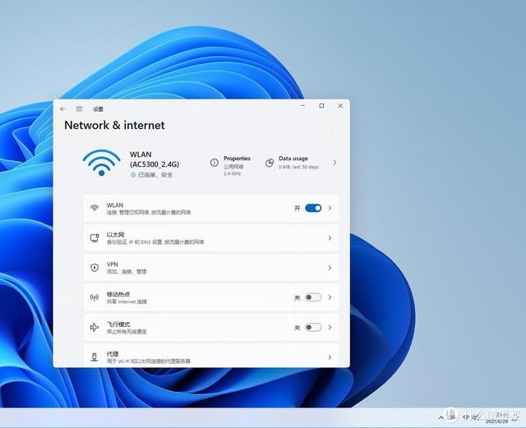Open Data usage details
The width and height of the screenshot is (526, 428).
click(293, 159)
